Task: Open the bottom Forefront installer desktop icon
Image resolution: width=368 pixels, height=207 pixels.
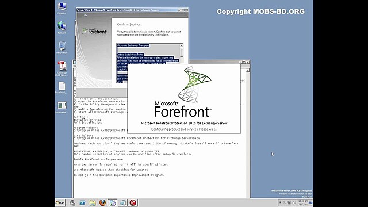Action: [62, 108]
